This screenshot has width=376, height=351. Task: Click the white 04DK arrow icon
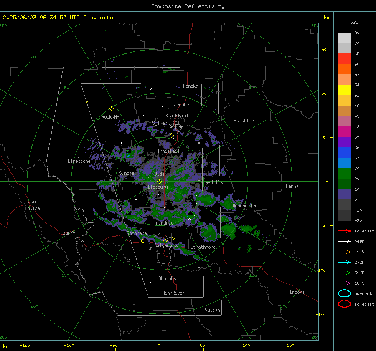coord(344,242)
